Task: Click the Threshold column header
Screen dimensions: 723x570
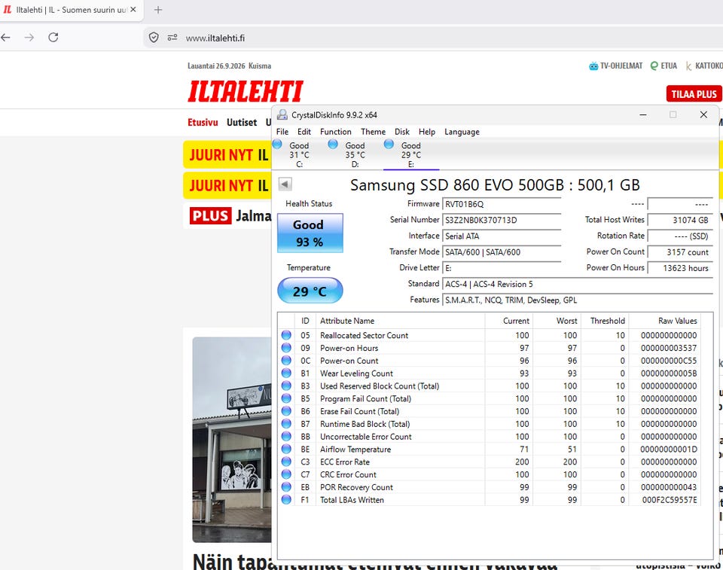Action: coord(605,321)
